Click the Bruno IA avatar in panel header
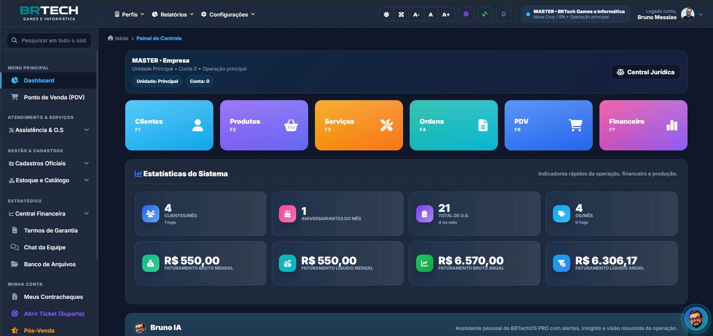 click(x=140, y=328)
